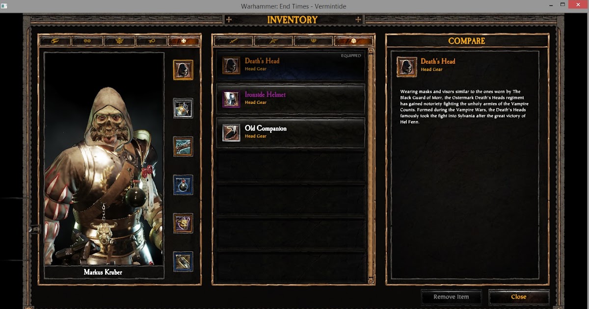Open the melee sword item filter tab
This screenshot has width=589, height=309.
tap(234, 41)
